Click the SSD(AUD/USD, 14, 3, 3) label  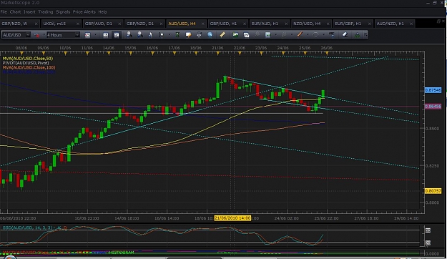(x=27, y=228)
